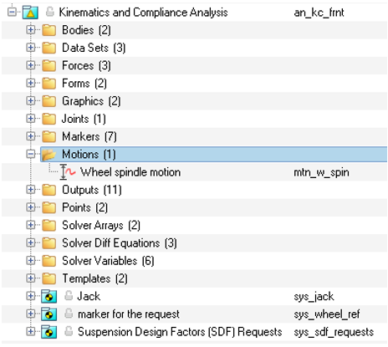Click the Jack system icon
388x347 pixels.
tap(49, 296)
